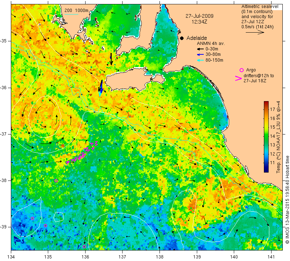The width and height of the screenshot is (290, 261).
Task: Click the Adelaide label
Action: (196, 38)
